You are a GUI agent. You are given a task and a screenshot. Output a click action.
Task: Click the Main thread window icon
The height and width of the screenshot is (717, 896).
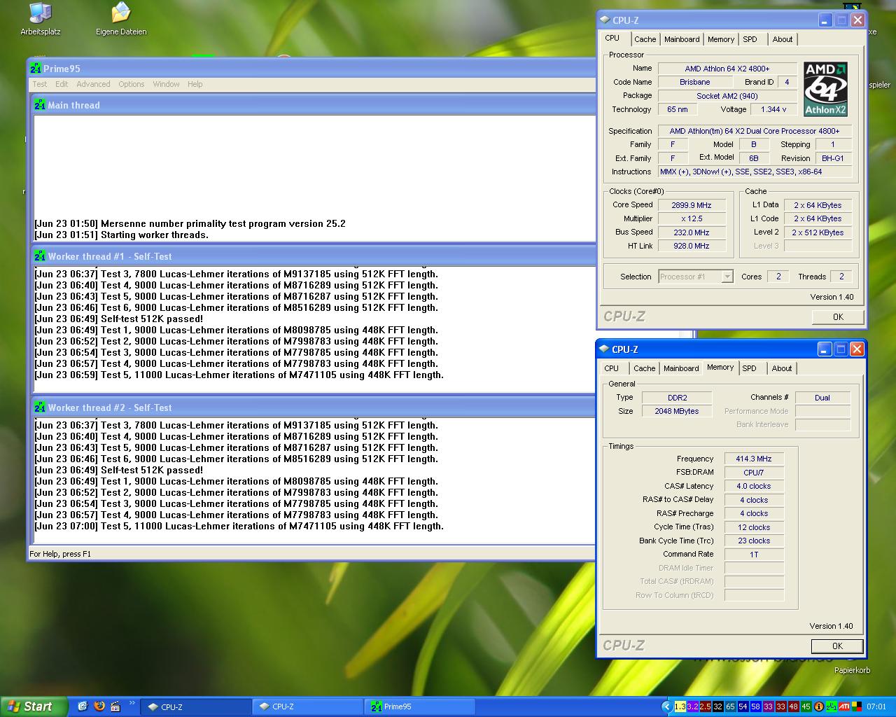point(40,105)
